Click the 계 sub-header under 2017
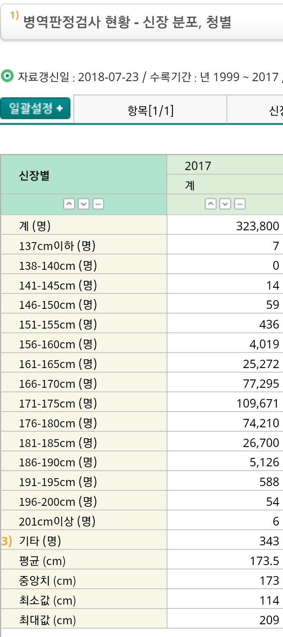The height and width of the screenshot is (637, 283). coord(190,186)
